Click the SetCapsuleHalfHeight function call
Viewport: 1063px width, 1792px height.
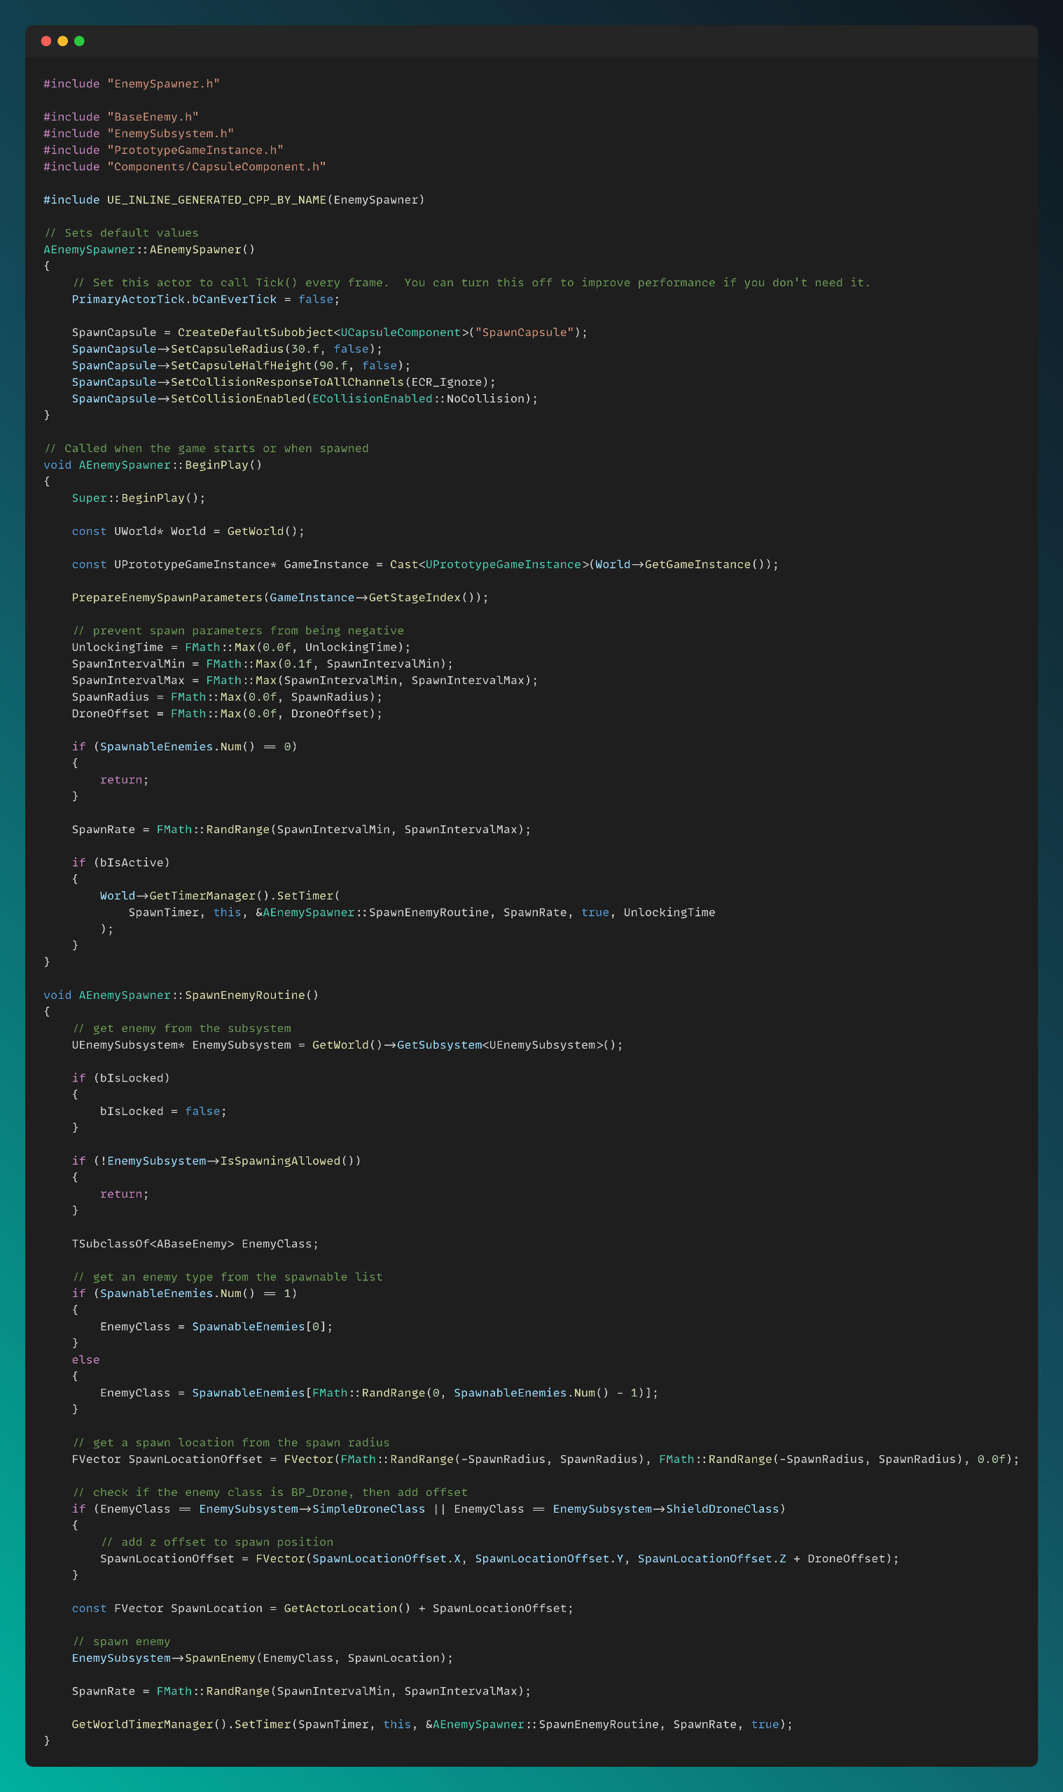[241, 365]
